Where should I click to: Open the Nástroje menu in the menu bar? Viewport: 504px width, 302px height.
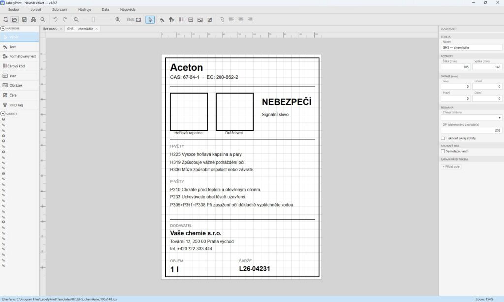85,10
